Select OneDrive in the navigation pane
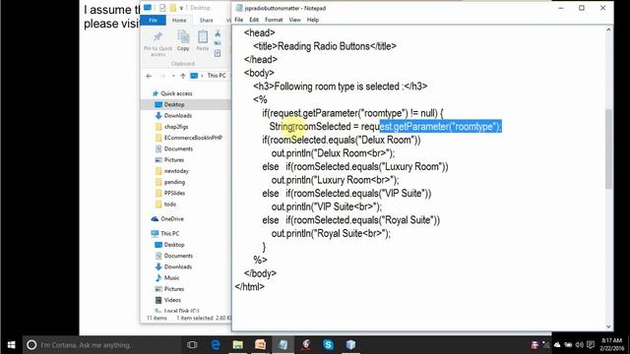Viewport: 630px width, 354px height. tap(172, 218)
